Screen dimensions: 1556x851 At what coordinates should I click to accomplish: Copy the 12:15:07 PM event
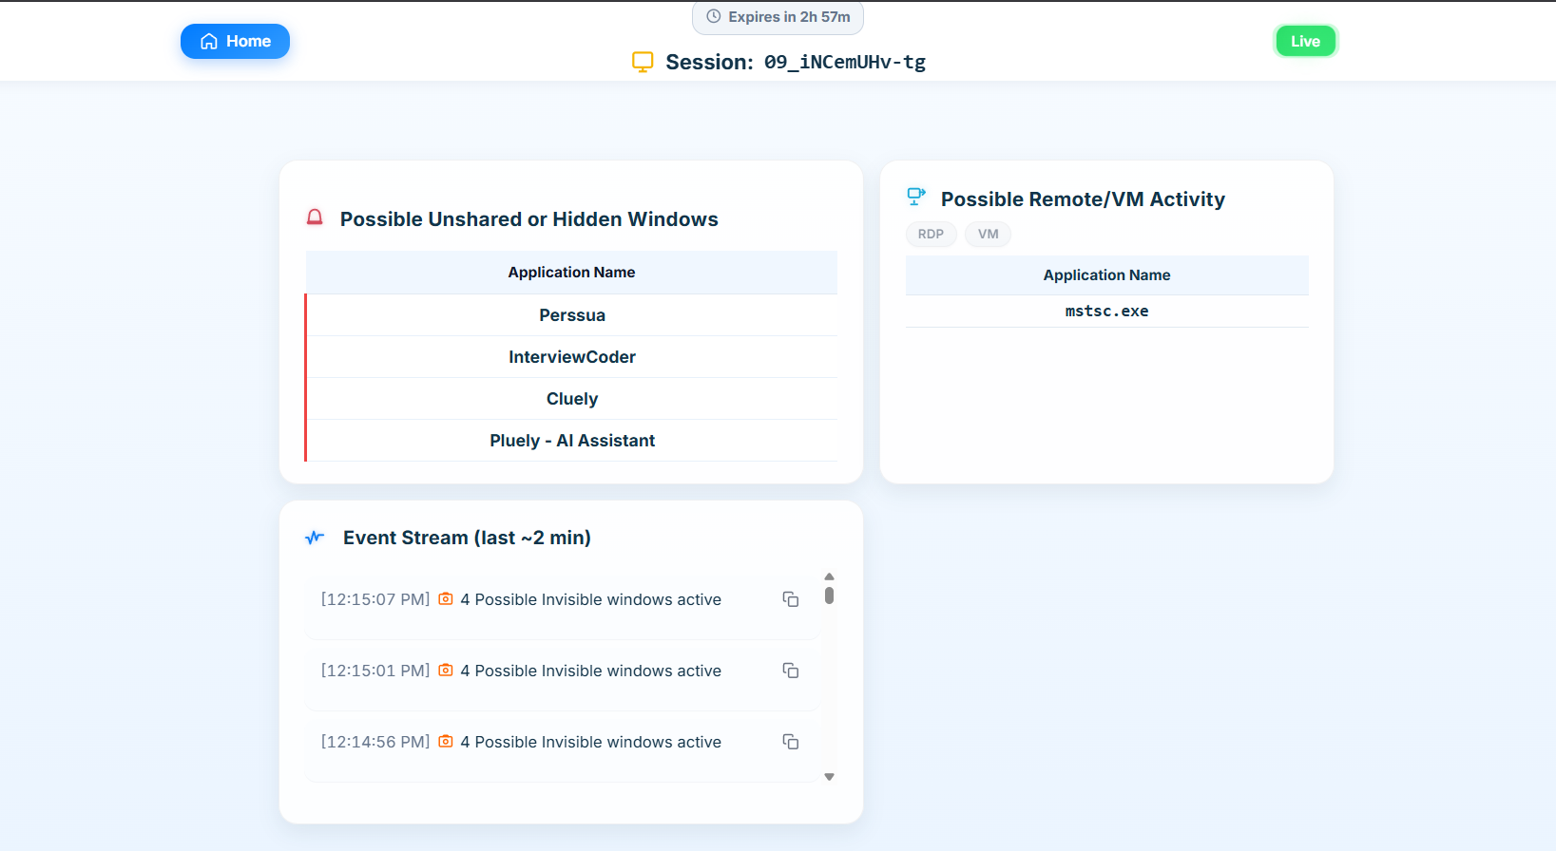(790, 599)
